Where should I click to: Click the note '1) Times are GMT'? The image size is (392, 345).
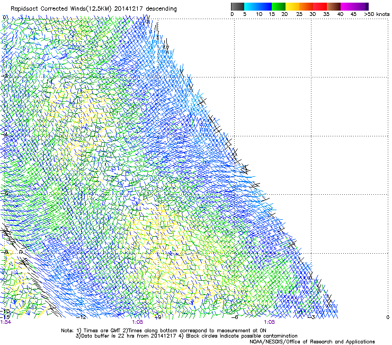(98, 331)
